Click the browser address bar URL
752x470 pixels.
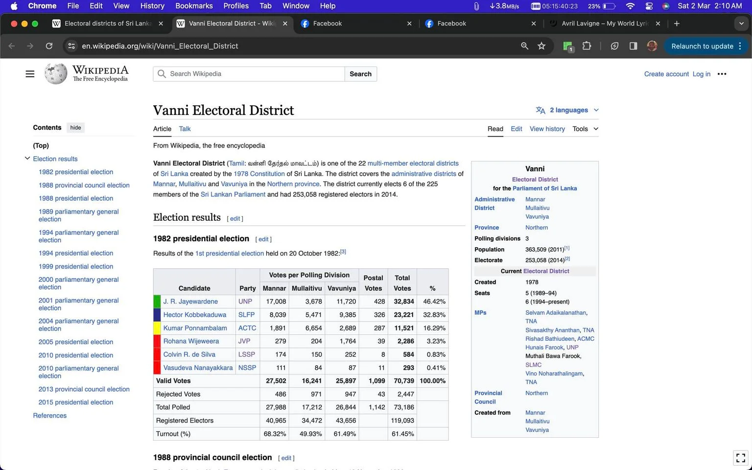pyautogui.click(x=160, y=46)
